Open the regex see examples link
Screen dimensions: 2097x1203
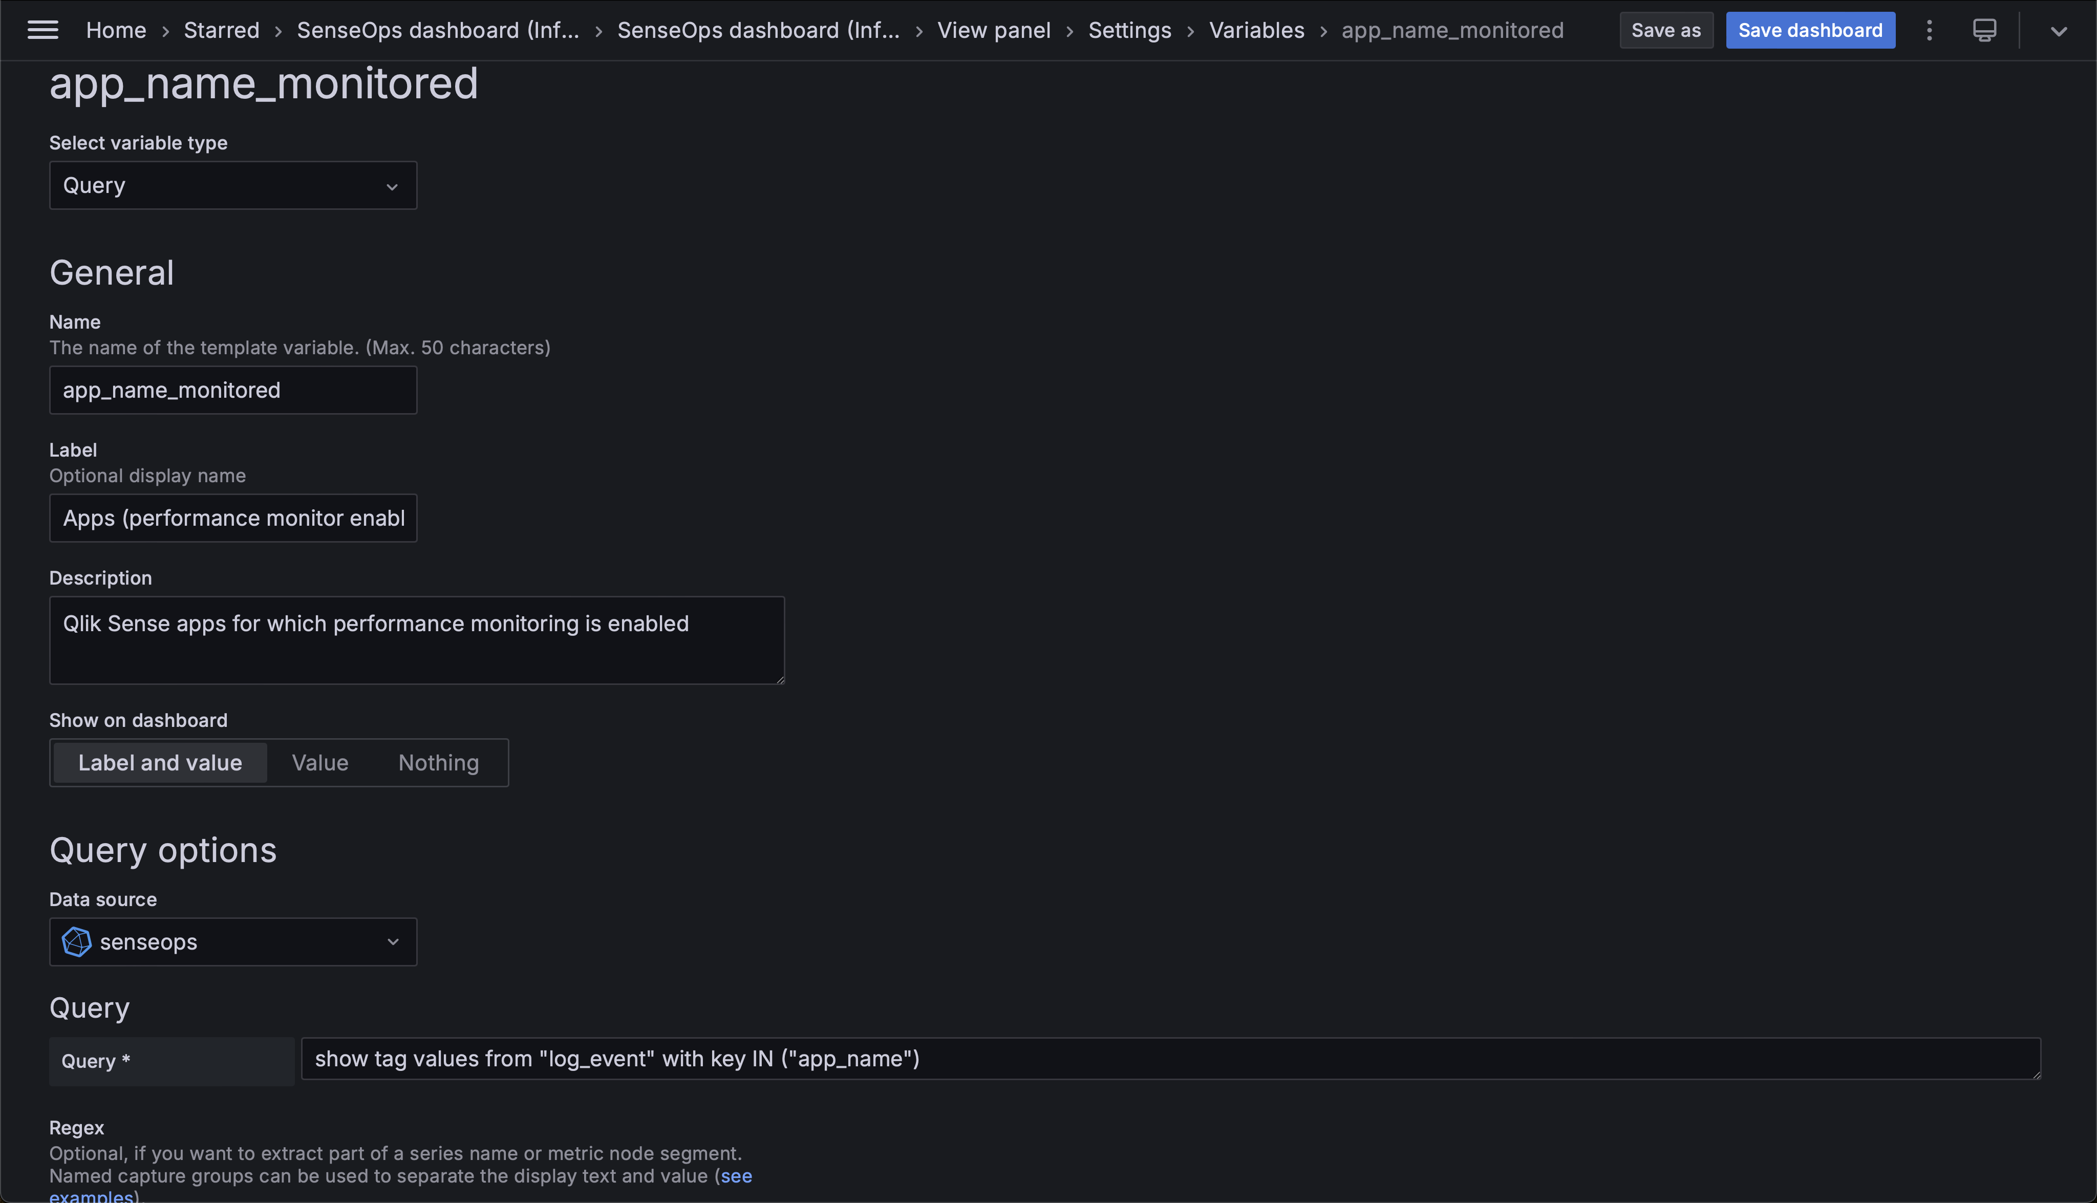[x=735, y=1176]
